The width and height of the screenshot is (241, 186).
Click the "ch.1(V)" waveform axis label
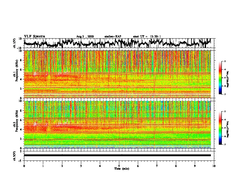coord(15,43)
